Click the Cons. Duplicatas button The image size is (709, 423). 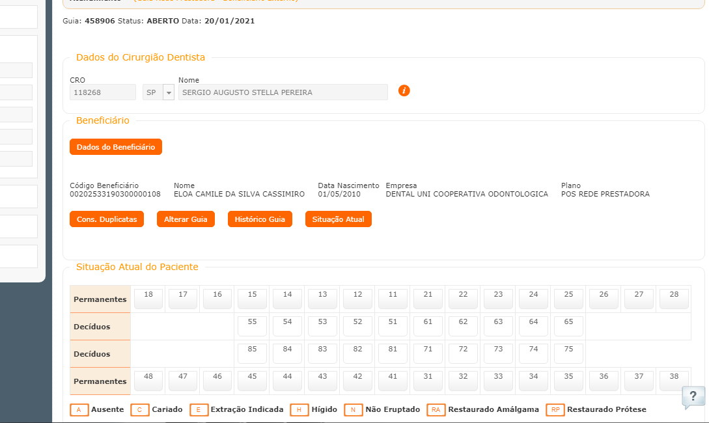[x=107, y=219]
